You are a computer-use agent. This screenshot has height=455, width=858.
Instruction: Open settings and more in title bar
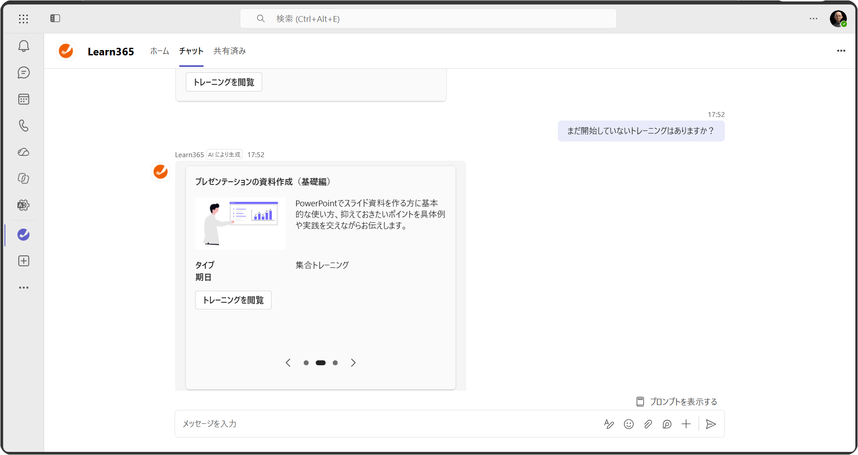click(x=813, y=19)
